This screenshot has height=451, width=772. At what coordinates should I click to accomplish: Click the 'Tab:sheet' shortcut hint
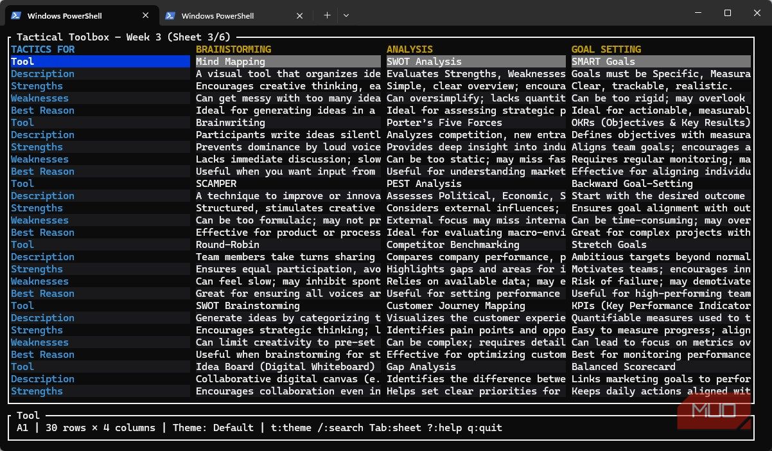click(x=396, y=428)
